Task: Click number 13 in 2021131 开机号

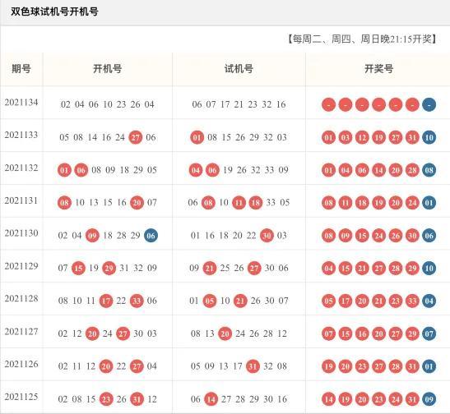Action: (94, 203)
